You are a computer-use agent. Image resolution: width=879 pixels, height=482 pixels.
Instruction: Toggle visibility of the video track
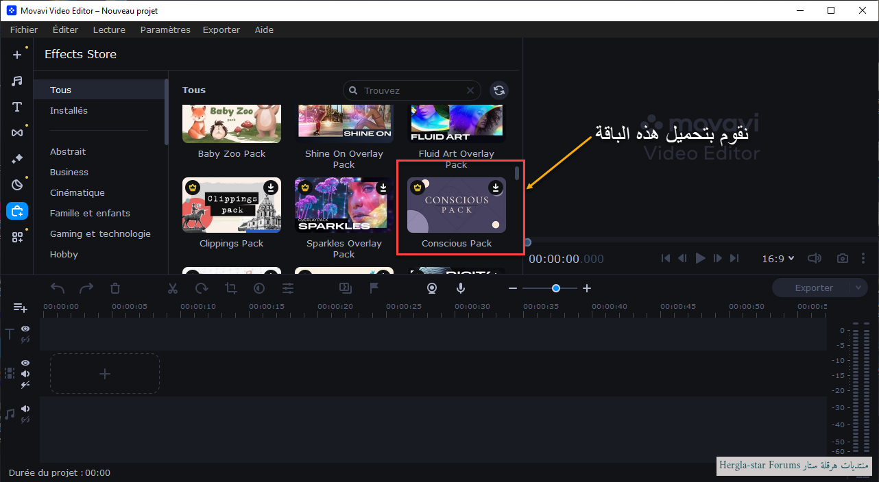click(25, 363)
